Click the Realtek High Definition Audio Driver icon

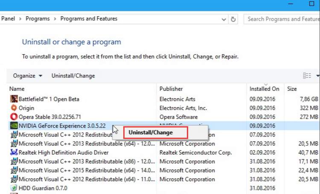click(14, 152)
